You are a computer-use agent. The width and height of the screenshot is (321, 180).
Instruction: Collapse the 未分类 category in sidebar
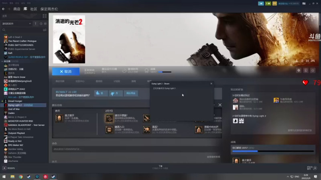(x=2, y=61)
